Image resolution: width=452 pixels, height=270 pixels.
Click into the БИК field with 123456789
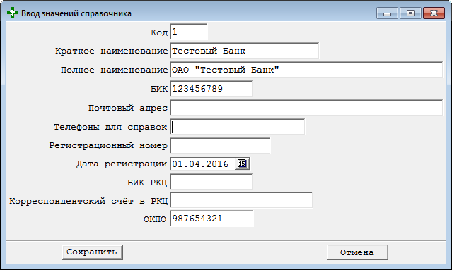click(x=211, y=89)
